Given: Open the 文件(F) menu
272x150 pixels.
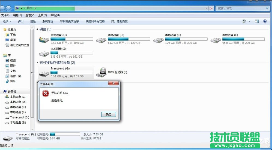Looking at the screenshot, I should click(5, 15).
